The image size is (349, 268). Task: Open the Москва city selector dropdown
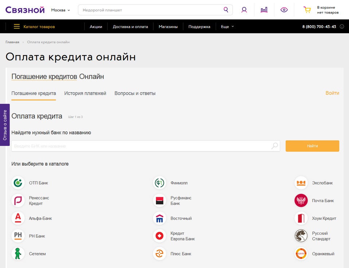coord(59,10)
